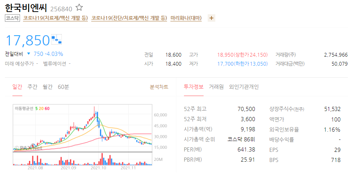This screenshot has width=354, height=177.
Task: Click 거래대금(백만) label
Action: coord(290,64)
